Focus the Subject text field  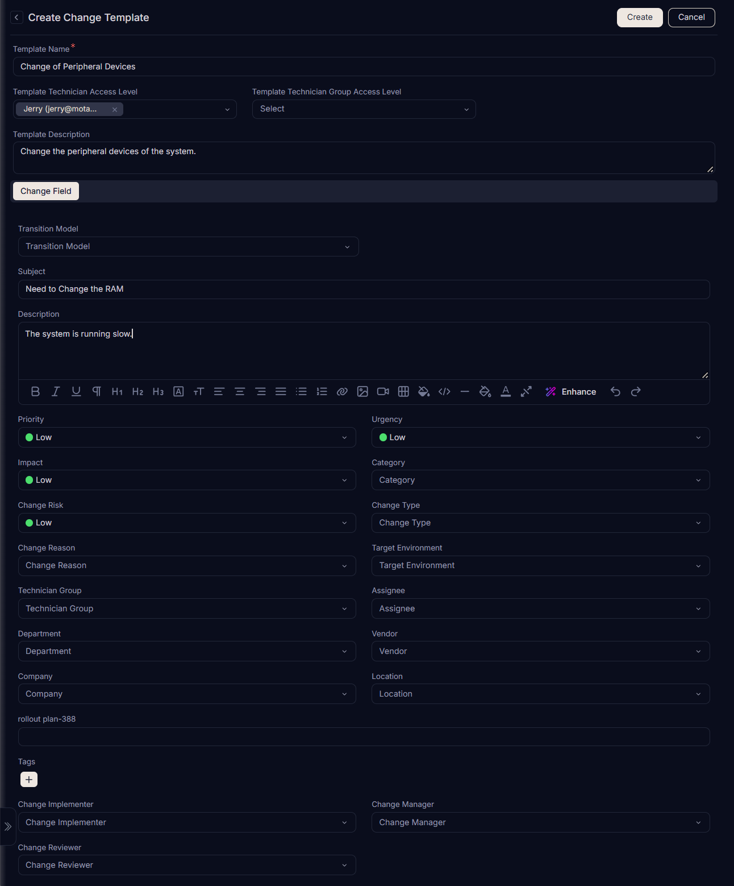click(x=364, y=289)
